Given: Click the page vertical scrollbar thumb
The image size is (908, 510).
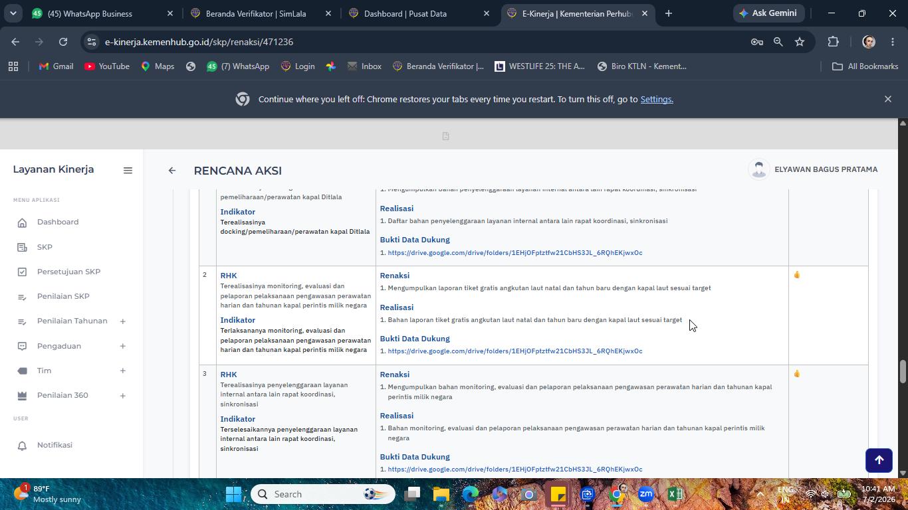Looking at the screenshot, I should coord(903,372).
